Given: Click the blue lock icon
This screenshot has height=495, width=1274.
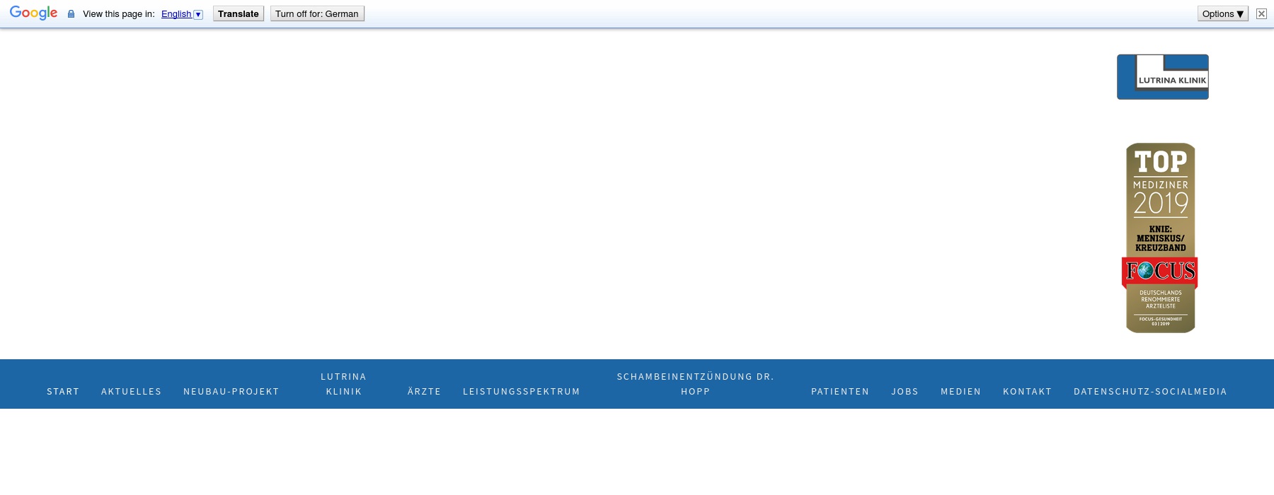Looking at the screenshot, I should tap(71, 14).
